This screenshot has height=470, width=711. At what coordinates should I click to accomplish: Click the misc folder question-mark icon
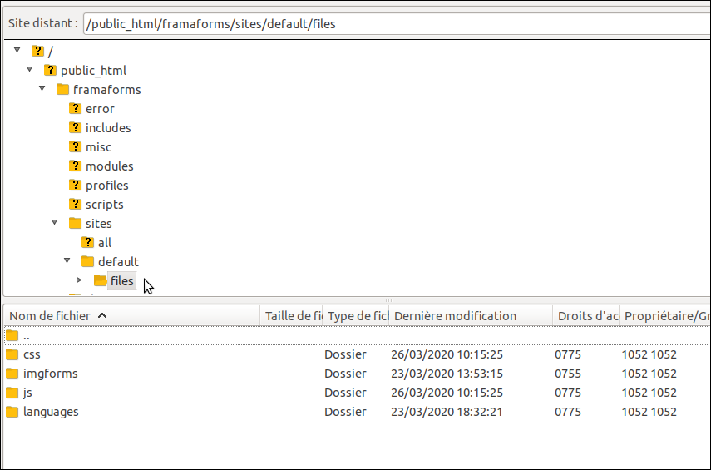coord(76,146)
